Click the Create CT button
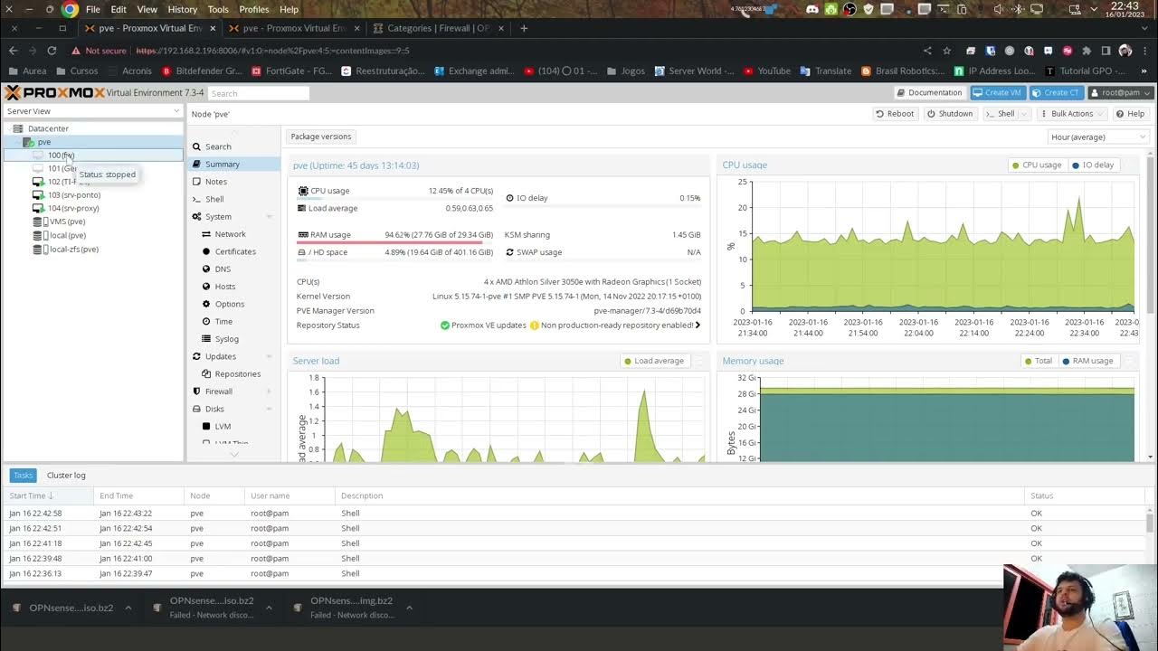The width and height of the screenshot is (1158, 651). click(x=1056, y=92)
